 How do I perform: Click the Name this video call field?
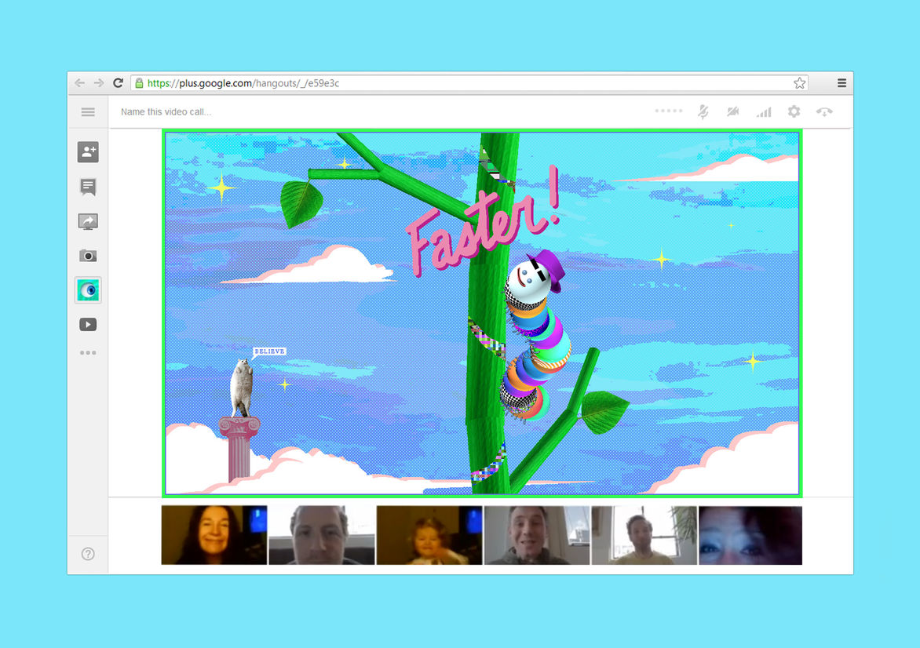pos(166,112)
